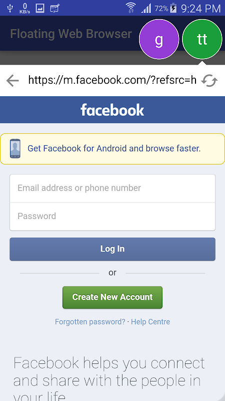The width and height of the screenshot is (225, 401).
Task: Open the green 'tt' floating bubble
Action: coord(202,39)
